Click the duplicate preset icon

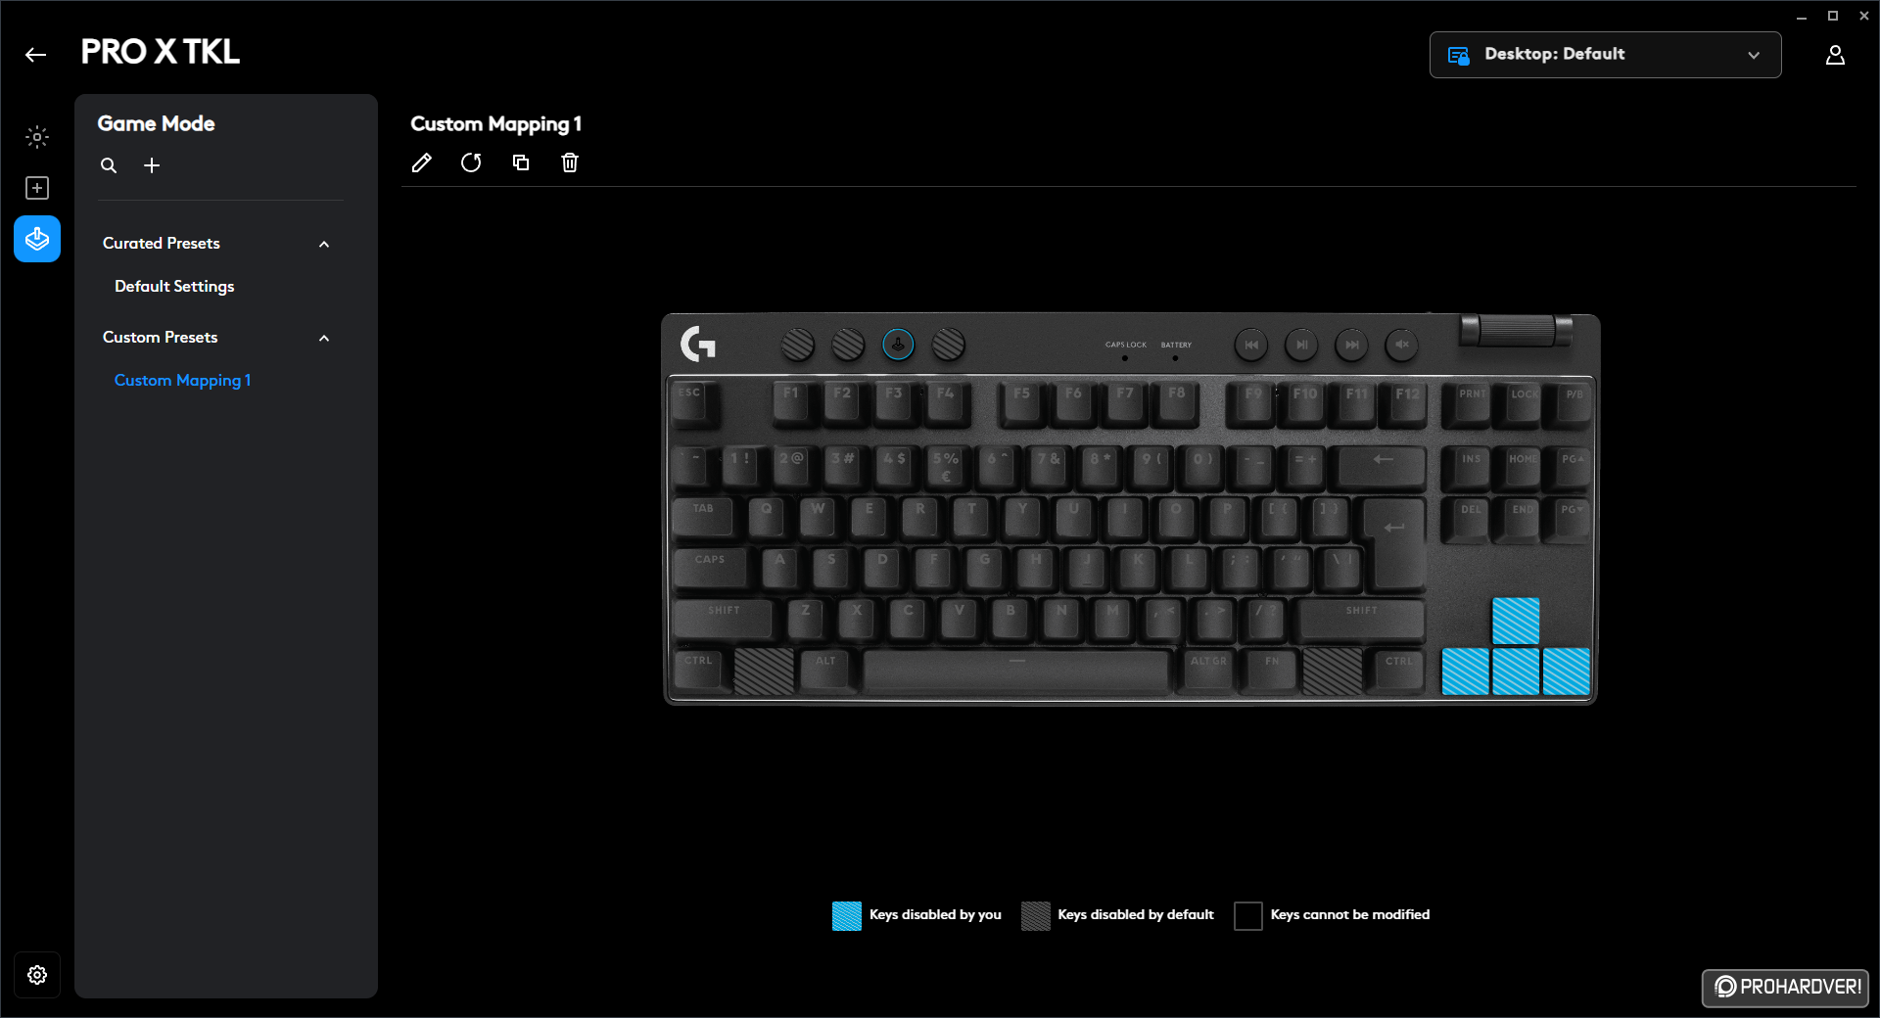[x=521, y=162]
